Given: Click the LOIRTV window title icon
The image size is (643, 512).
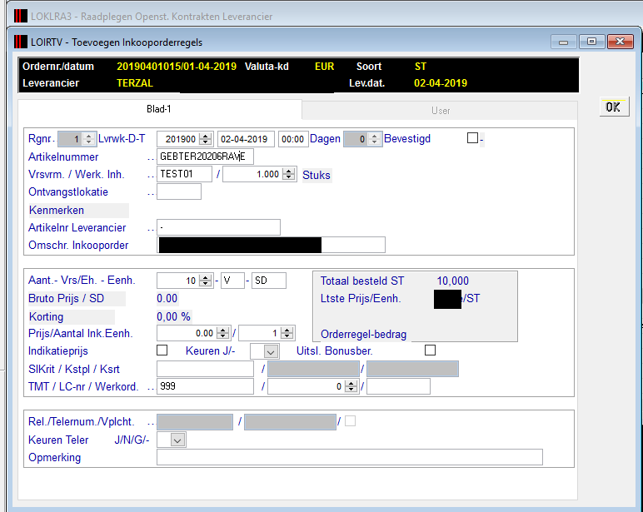Looking at the screenshot, I should (21, 42).
